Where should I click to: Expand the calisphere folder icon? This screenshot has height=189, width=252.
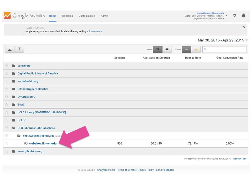[x=14, y=66]
